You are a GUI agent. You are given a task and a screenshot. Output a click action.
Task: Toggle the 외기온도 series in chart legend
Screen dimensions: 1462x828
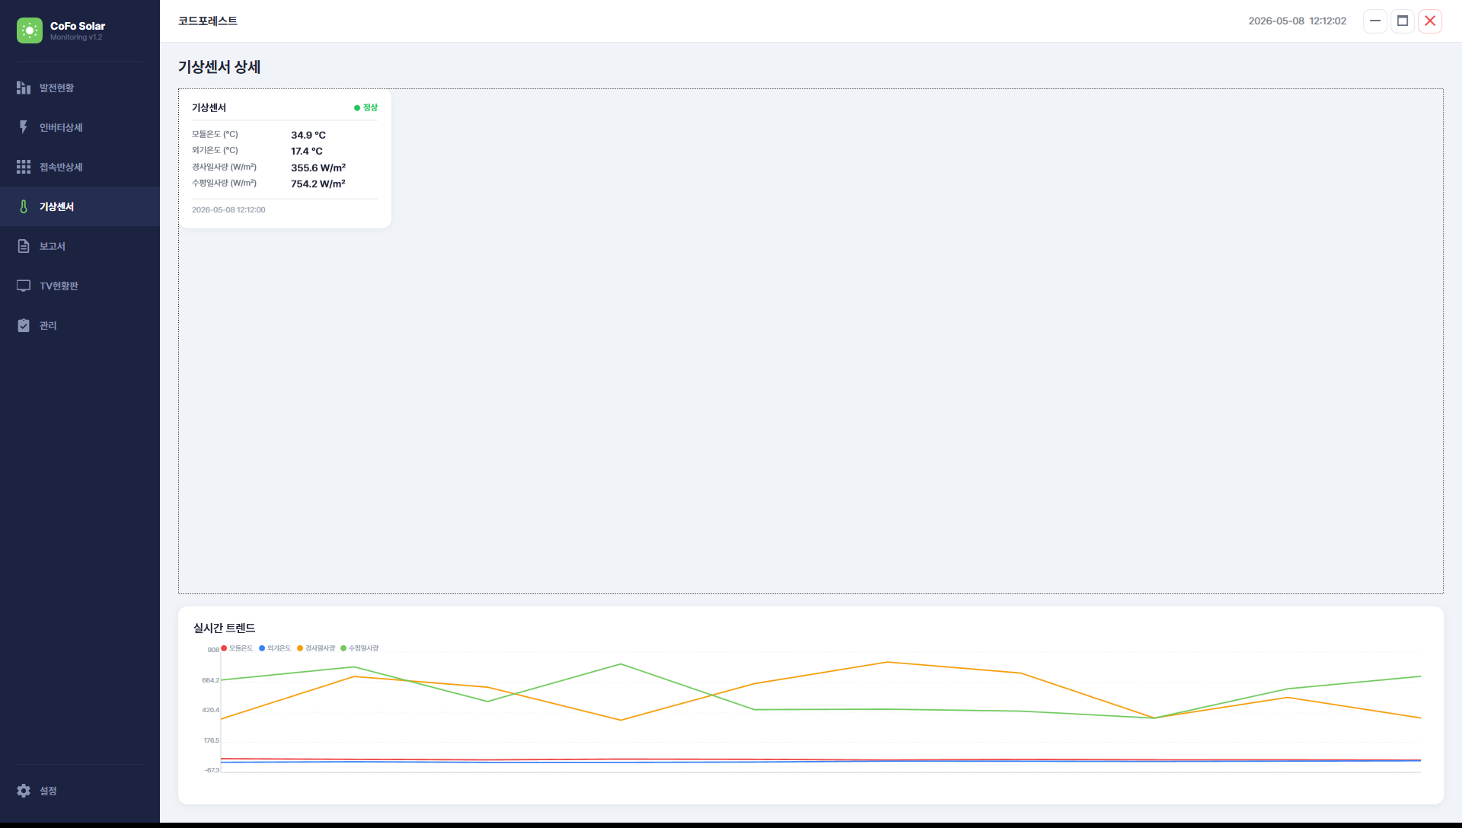pos(275,648)
